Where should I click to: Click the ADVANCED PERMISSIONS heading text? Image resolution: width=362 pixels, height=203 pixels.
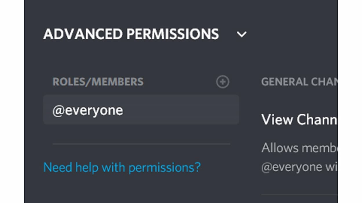tap(131, 34)
